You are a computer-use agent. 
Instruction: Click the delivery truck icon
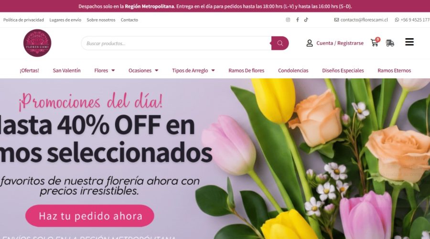[390, 43]
